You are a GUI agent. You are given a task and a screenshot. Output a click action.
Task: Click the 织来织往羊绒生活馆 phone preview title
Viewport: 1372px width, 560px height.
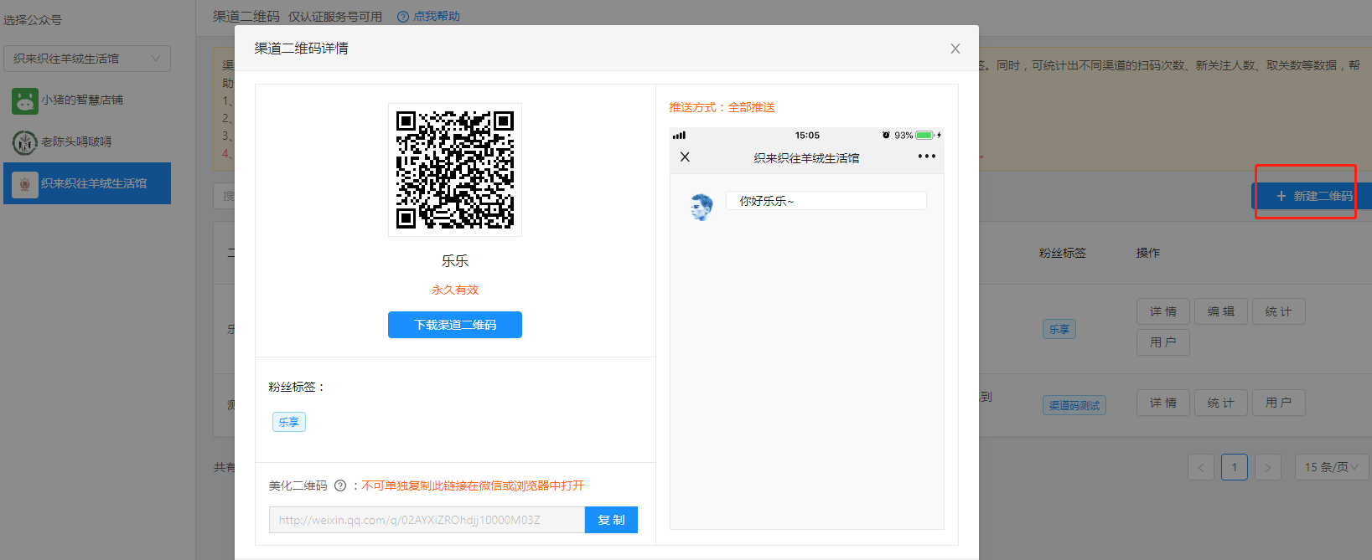click(806, 158)
